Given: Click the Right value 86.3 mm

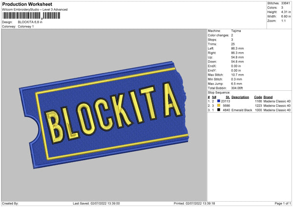Looking at the screenshot, I should 237,53.
